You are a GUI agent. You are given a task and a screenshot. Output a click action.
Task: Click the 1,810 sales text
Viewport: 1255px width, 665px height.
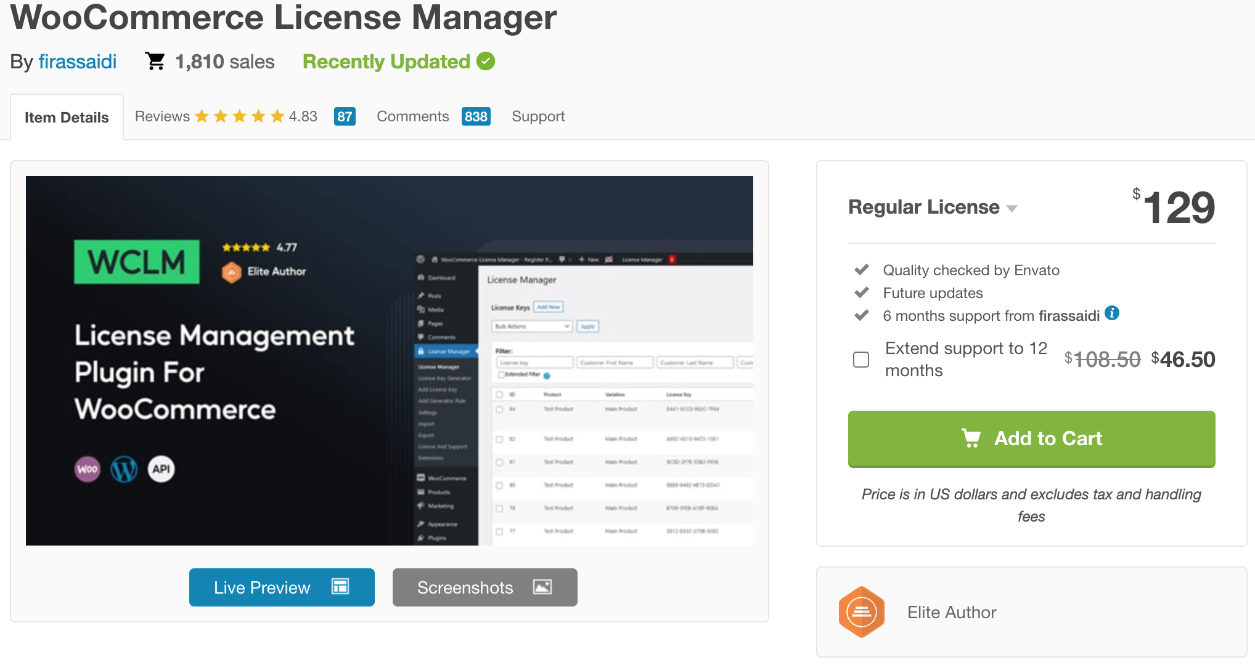coord(225,62)
